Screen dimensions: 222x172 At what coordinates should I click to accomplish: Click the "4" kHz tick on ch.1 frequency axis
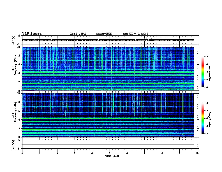[x=19, y=73]
